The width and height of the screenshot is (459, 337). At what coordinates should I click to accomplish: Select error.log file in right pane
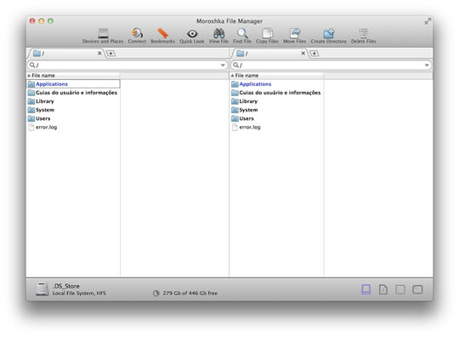276,127
